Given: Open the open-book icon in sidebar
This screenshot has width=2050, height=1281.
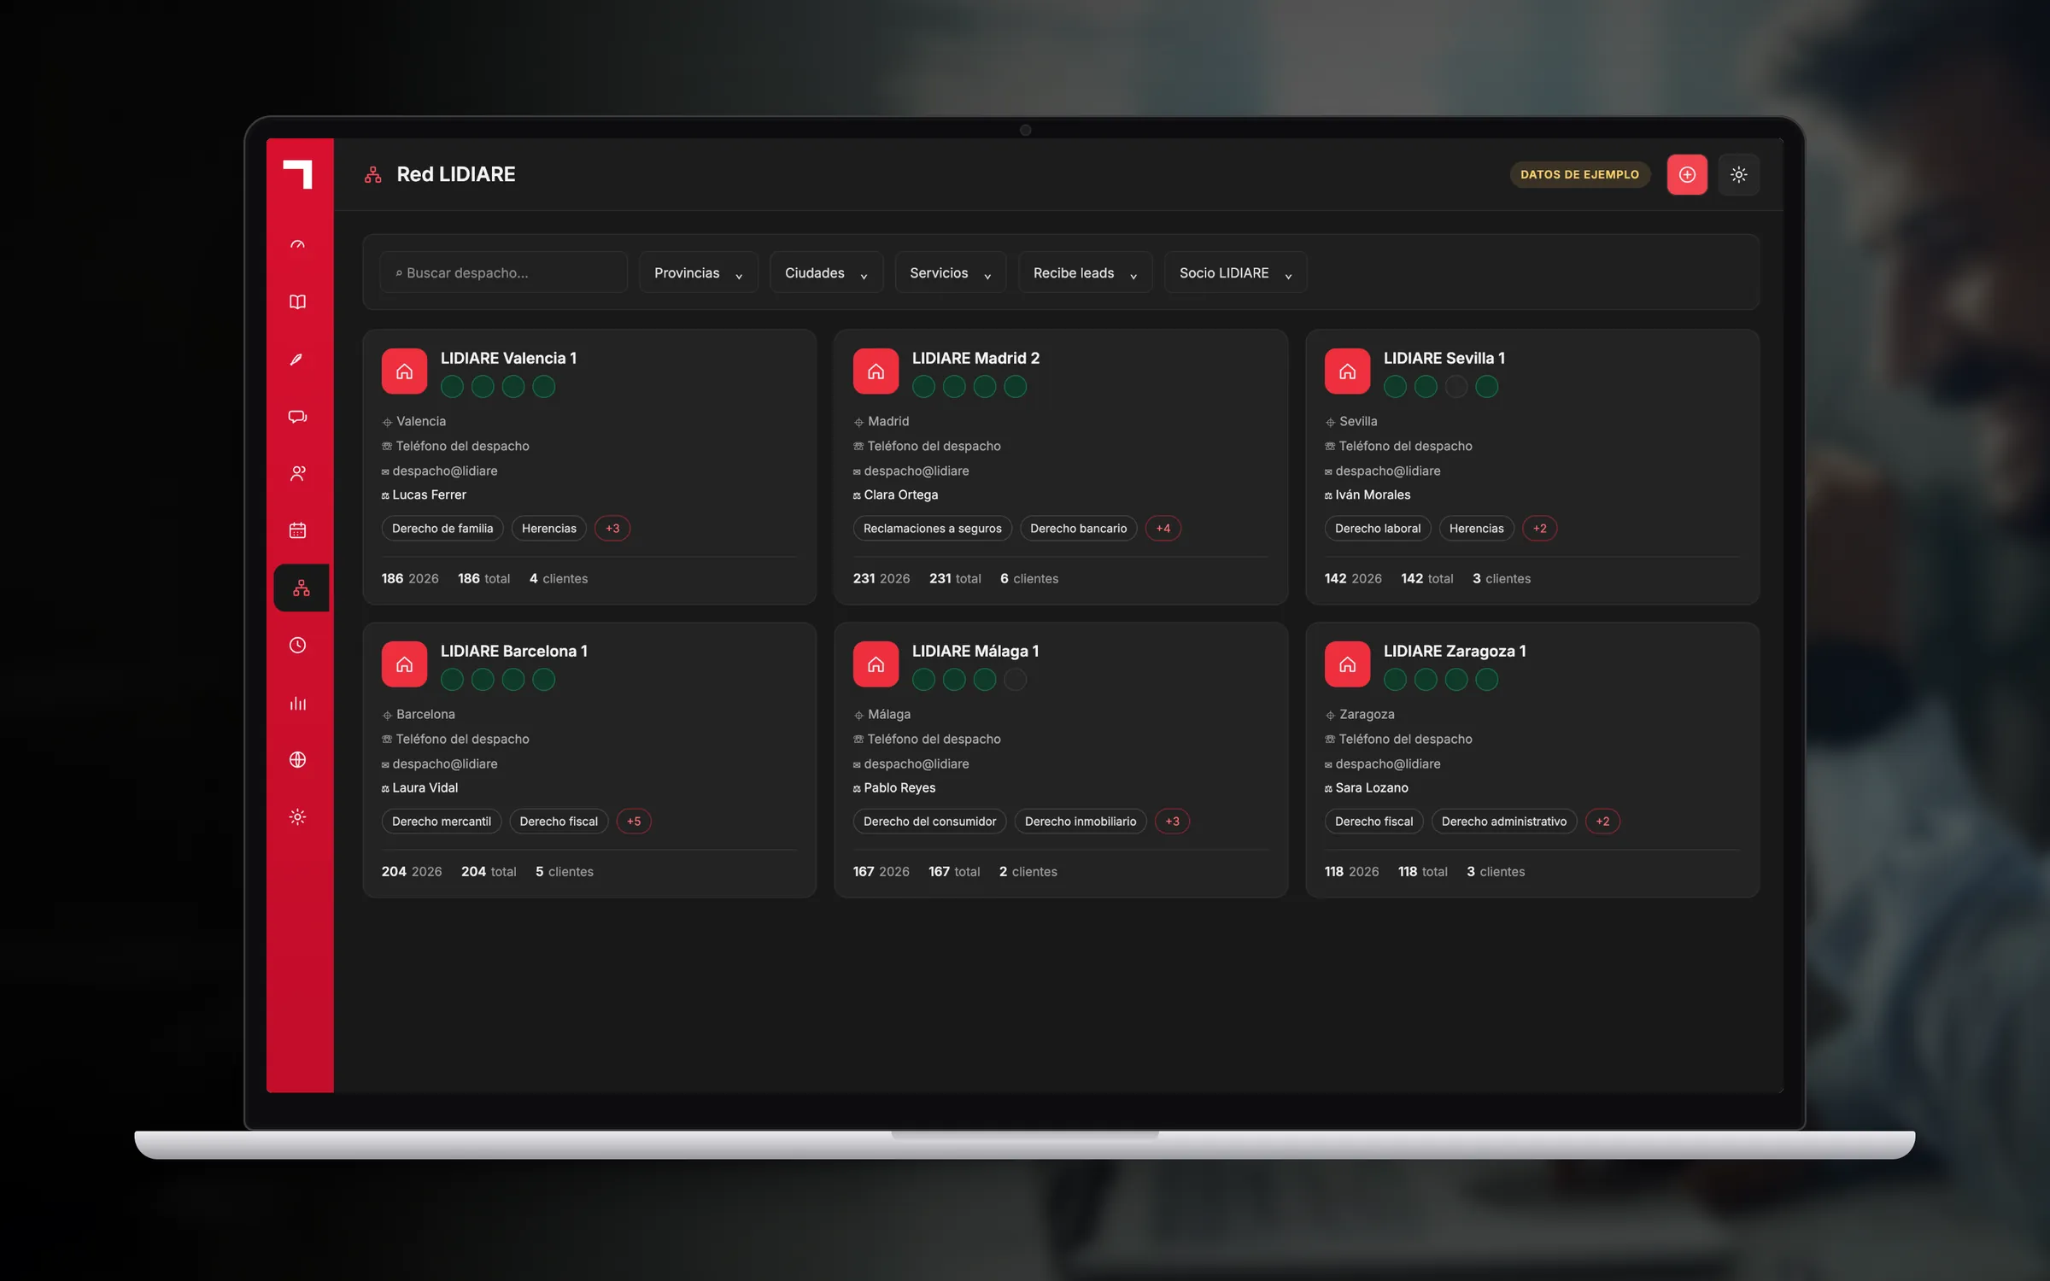Looking at the screenshot, I should click(297, 302).
